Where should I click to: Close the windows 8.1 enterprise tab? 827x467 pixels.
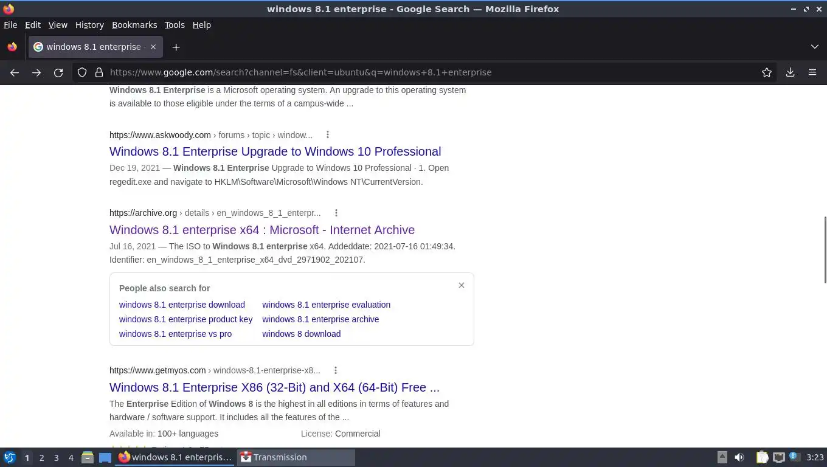(153, 47)
